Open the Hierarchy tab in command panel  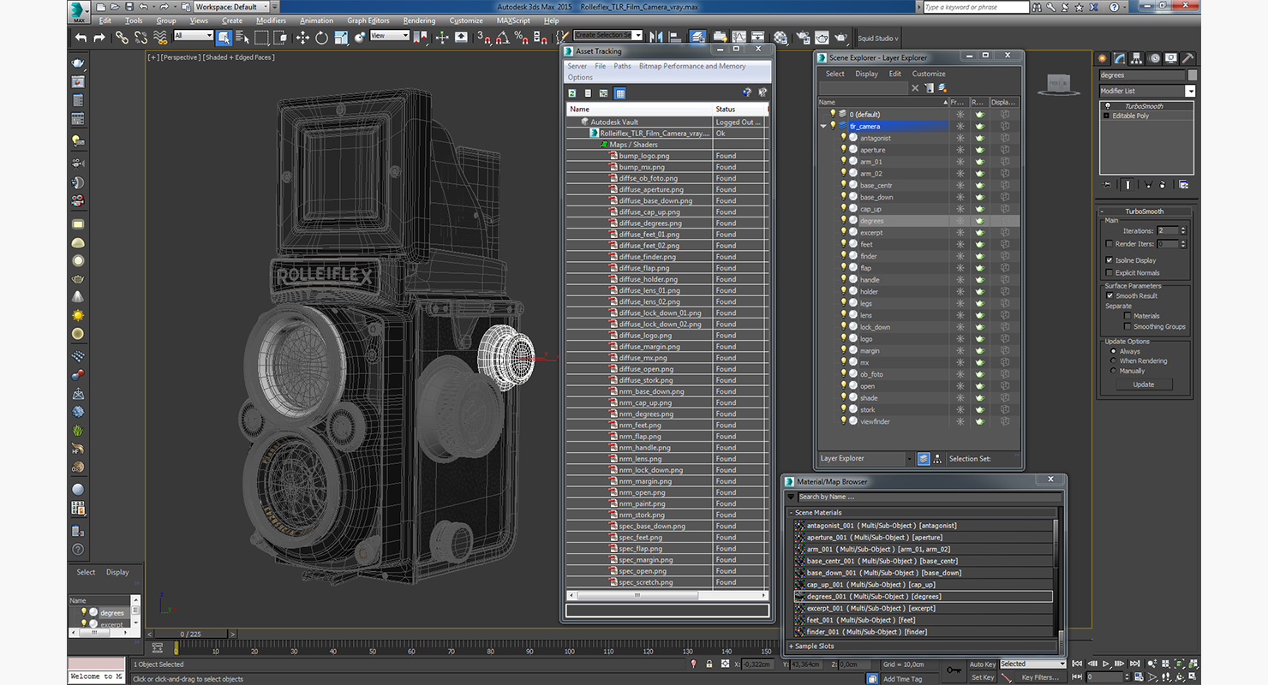(x=1137, y=58)
